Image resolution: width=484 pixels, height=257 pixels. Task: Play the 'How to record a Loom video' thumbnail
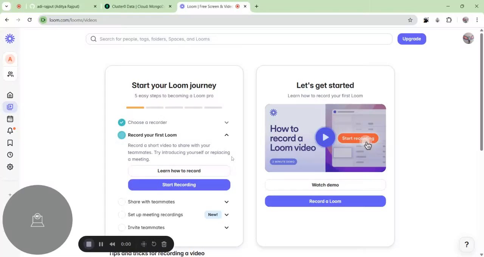pyautogui.click(x=325, y=138)
